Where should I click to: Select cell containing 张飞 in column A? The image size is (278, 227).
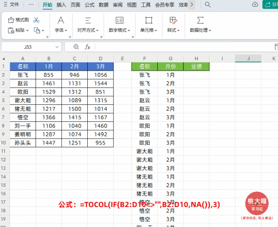[x=23, y=75]
